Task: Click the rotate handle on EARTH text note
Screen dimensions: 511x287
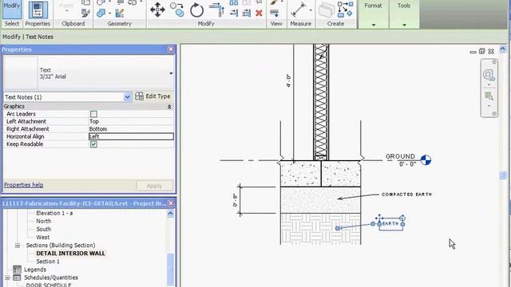Action: coord(402,218)
